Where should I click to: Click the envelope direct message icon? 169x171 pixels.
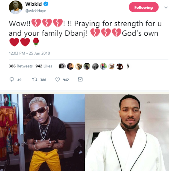[x=80, y=80]
